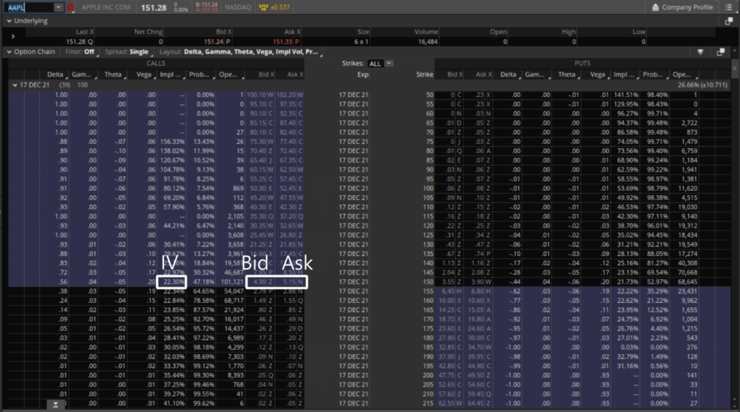Click put open interest 70,668 at strike 145
The width and height of the screenshot is (740, 412).
click(687, 272)
